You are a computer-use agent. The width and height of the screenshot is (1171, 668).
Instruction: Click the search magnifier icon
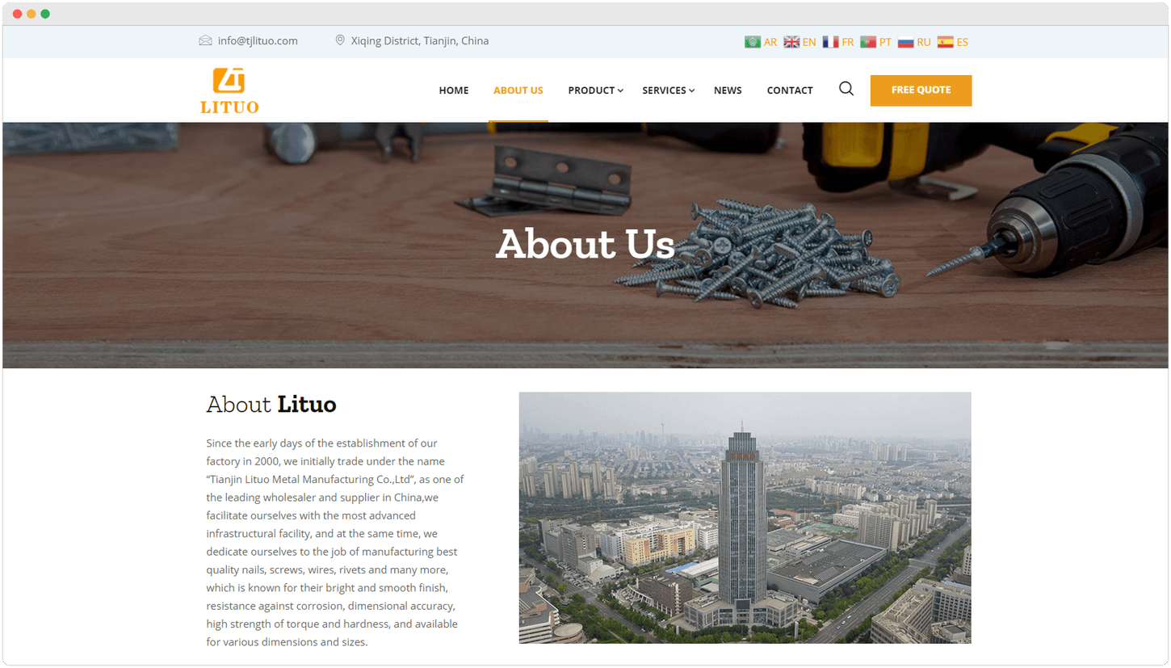846,89
